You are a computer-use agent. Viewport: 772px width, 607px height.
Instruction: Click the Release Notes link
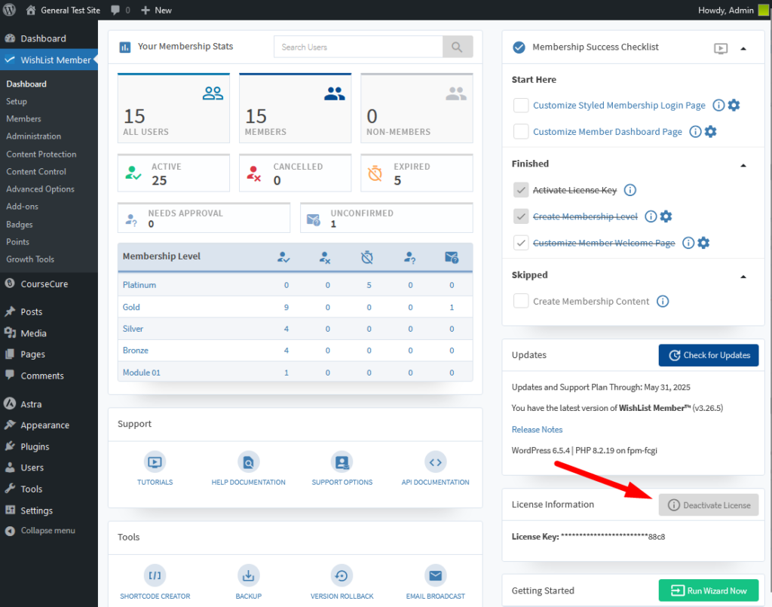537,429
